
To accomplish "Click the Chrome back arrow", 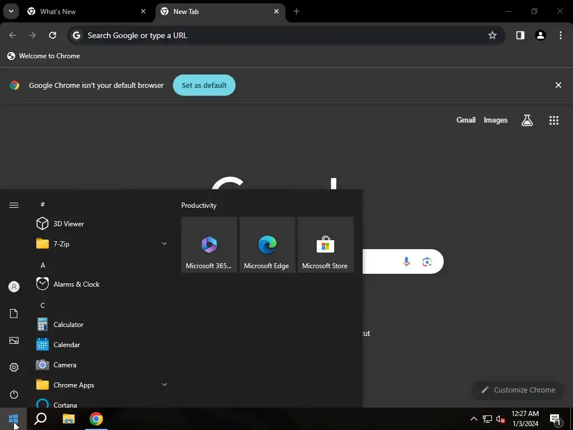I will click(12, 35).
